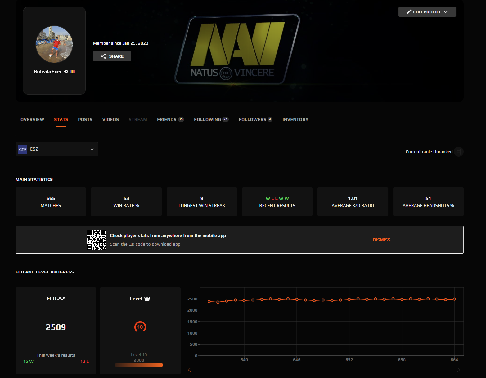Dismiss the mobile app banner
Screen dimensions: 486x378
pyautogui.click(x=381, y=240)
